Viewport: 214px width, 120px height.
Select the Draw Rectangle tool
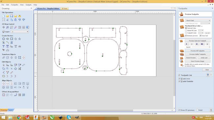[12, 39]
